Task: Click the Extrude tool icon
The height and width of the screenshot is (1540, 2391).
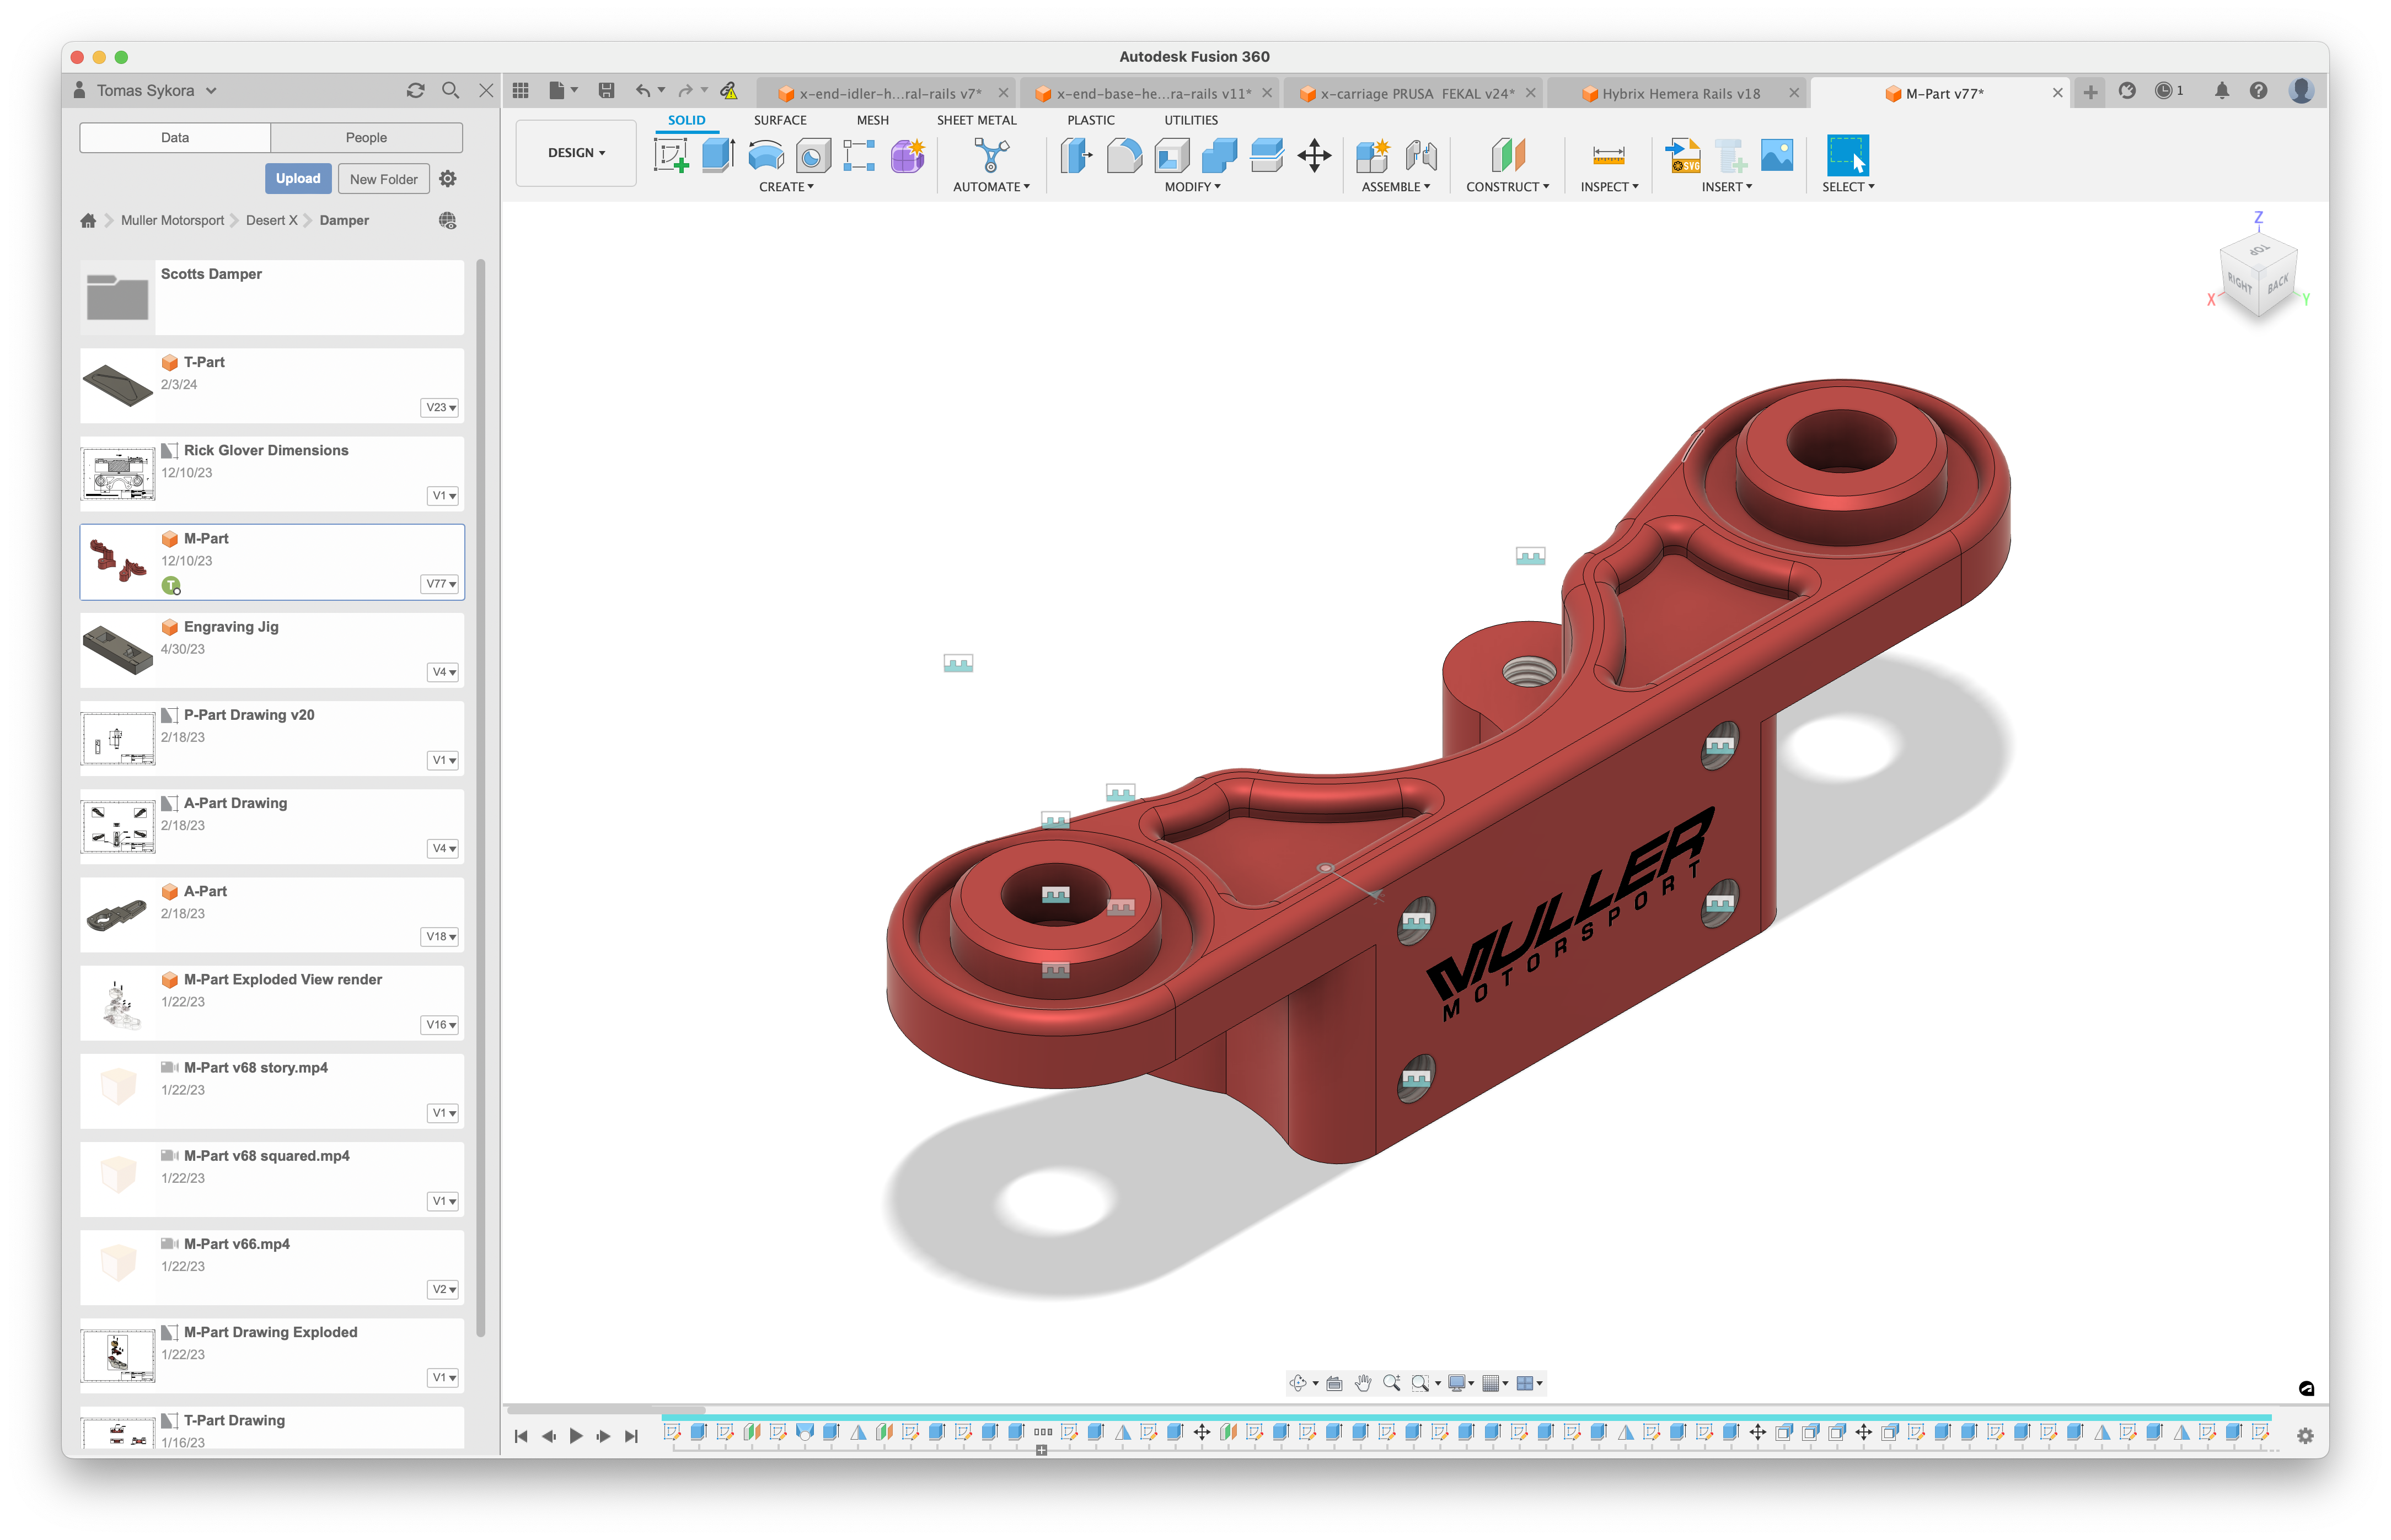Action: [719, 156]
